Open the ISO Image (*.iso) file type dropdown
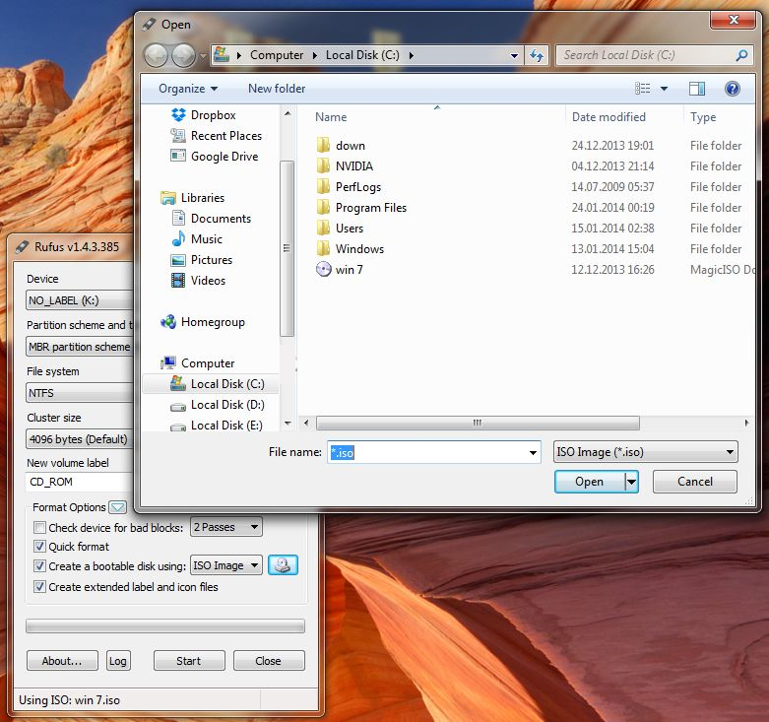 click(646, 452)
